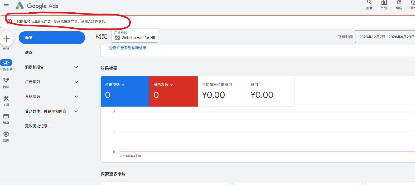This screenshot has width=415, height=185.
Task: Click the 2023年第4季度 axis label
Action: [131, 156]
